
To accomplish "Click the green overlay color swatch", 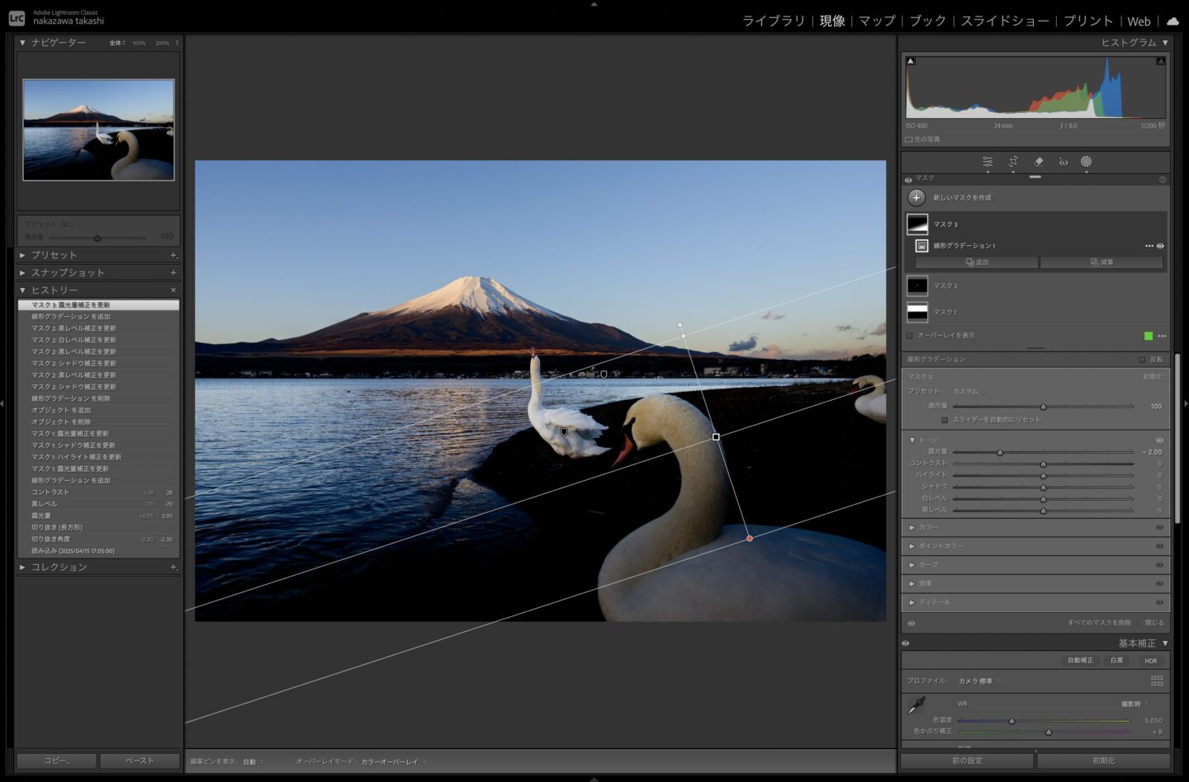I will tap(1148, 336).
